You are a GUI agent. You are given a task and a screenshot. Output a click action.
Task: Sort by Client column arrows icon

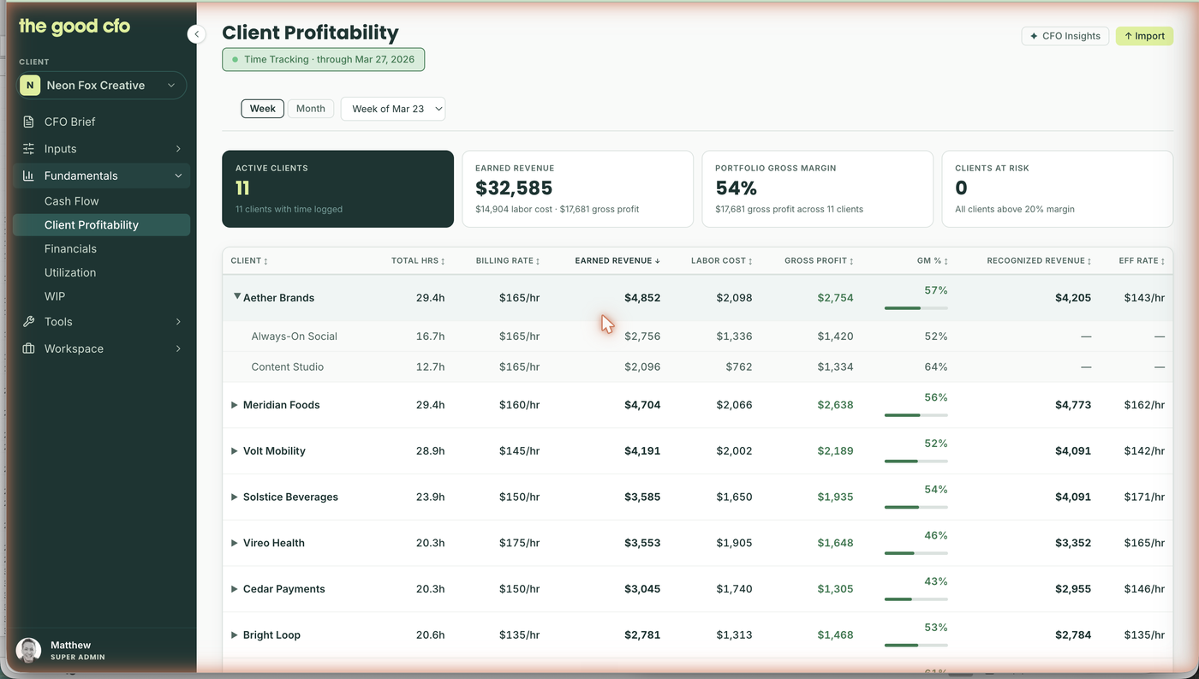[x=265, y=261]
